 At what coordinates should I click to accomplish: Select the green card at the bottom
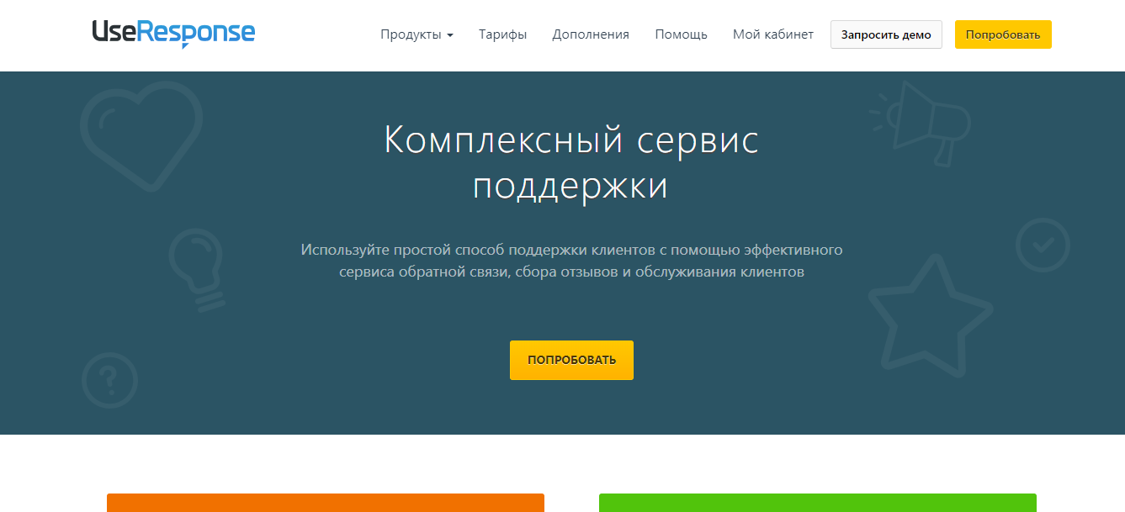(817, 503)
